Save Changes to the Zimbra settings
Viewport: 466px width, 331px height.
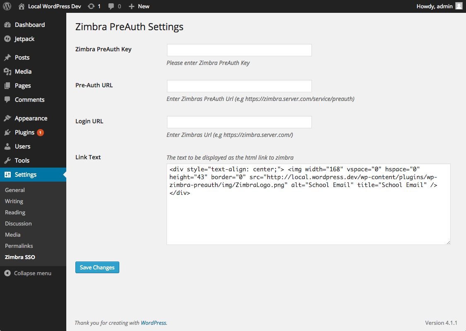(x=97, y=267)
